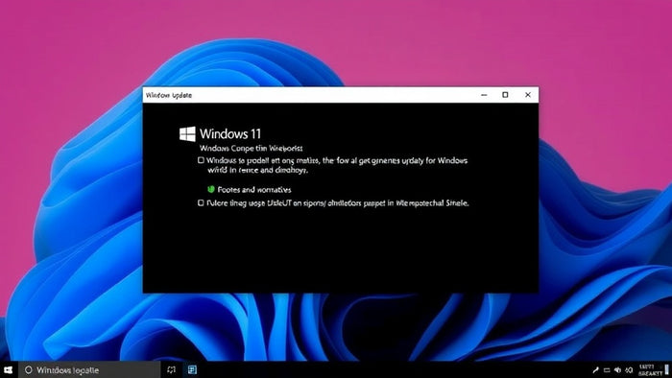Image resolution: width=672 pixels, height=378 pixels.
Task: Open the taskbar clock and date
Action: 650,370
